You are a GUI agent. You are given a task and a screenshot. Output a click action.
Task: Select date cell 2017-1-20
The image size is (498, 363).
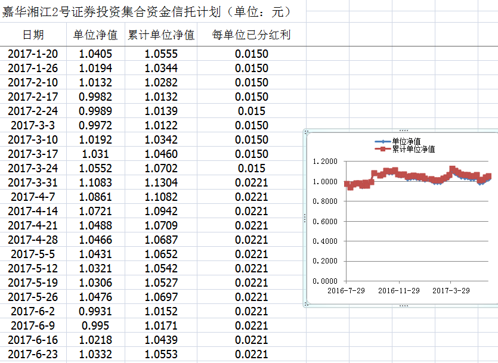[x=33, y=54]
